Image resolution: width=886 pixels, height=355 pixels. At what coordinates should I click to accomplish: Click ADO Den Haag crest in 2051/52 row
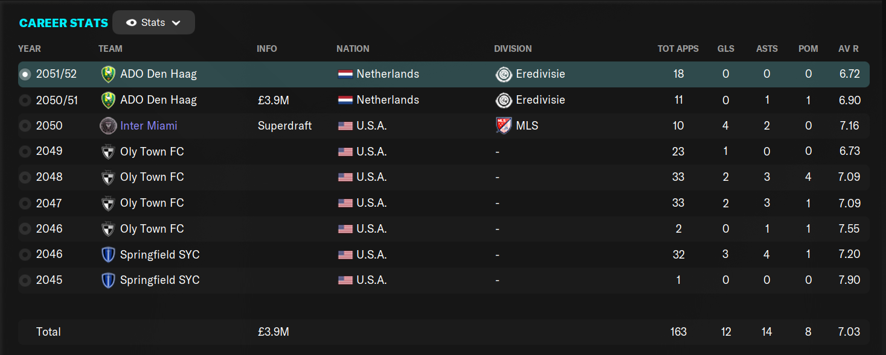pos(108,74)
